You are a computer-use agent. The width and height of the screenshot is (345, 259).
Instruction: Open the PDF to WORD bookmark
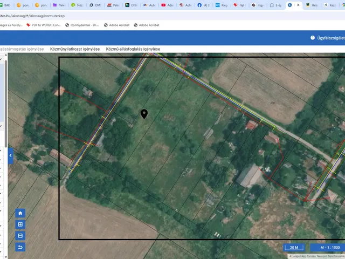(44, 25)
